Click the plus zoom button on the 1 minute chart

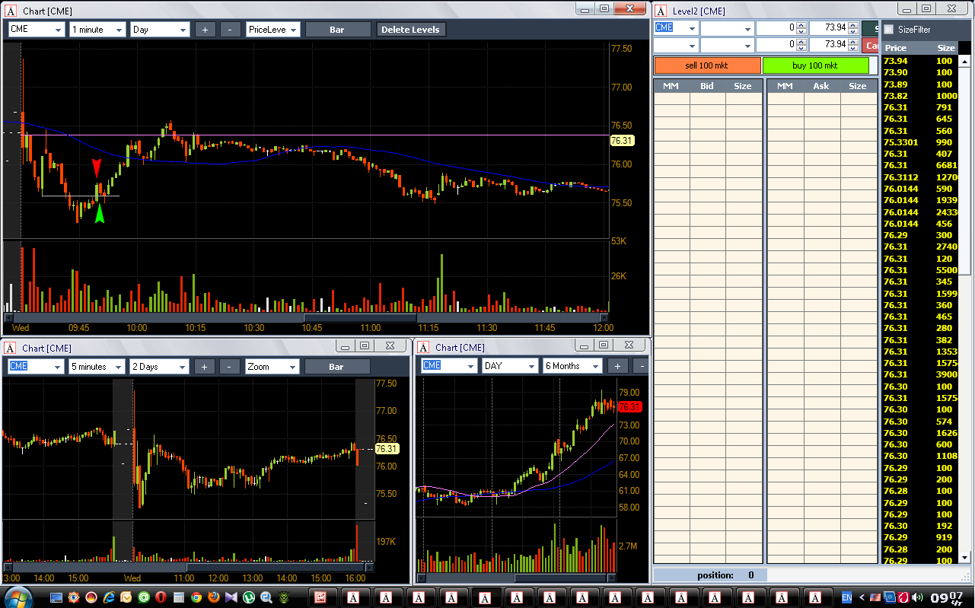(x=205, y=30)
